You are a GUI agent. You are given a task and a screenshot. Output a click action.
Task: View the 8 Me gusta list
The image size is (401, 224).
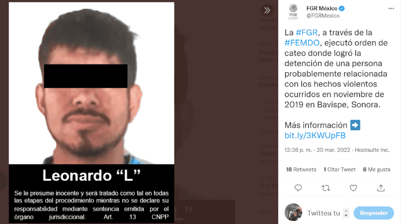pos(377,169)
